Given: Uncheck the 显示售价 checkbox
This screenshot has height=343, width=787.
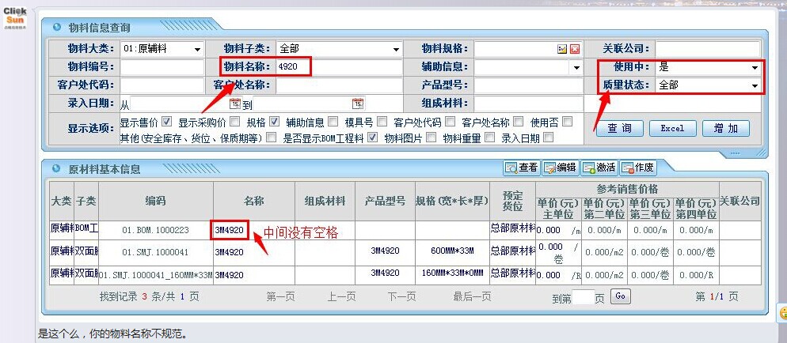Looking at the screenshot, I should pos(167,121).
